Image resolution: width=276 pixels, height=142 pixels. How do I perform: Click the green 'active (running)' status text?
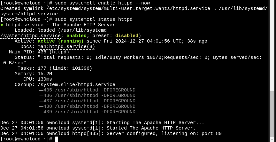[x=61, y=41]
